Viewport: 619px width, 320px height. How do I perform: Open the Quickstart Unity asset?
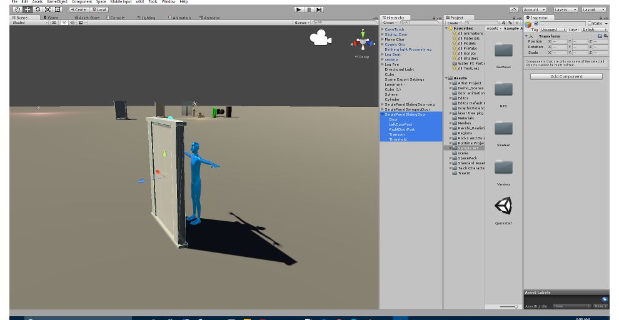click(x=503, y=206)
